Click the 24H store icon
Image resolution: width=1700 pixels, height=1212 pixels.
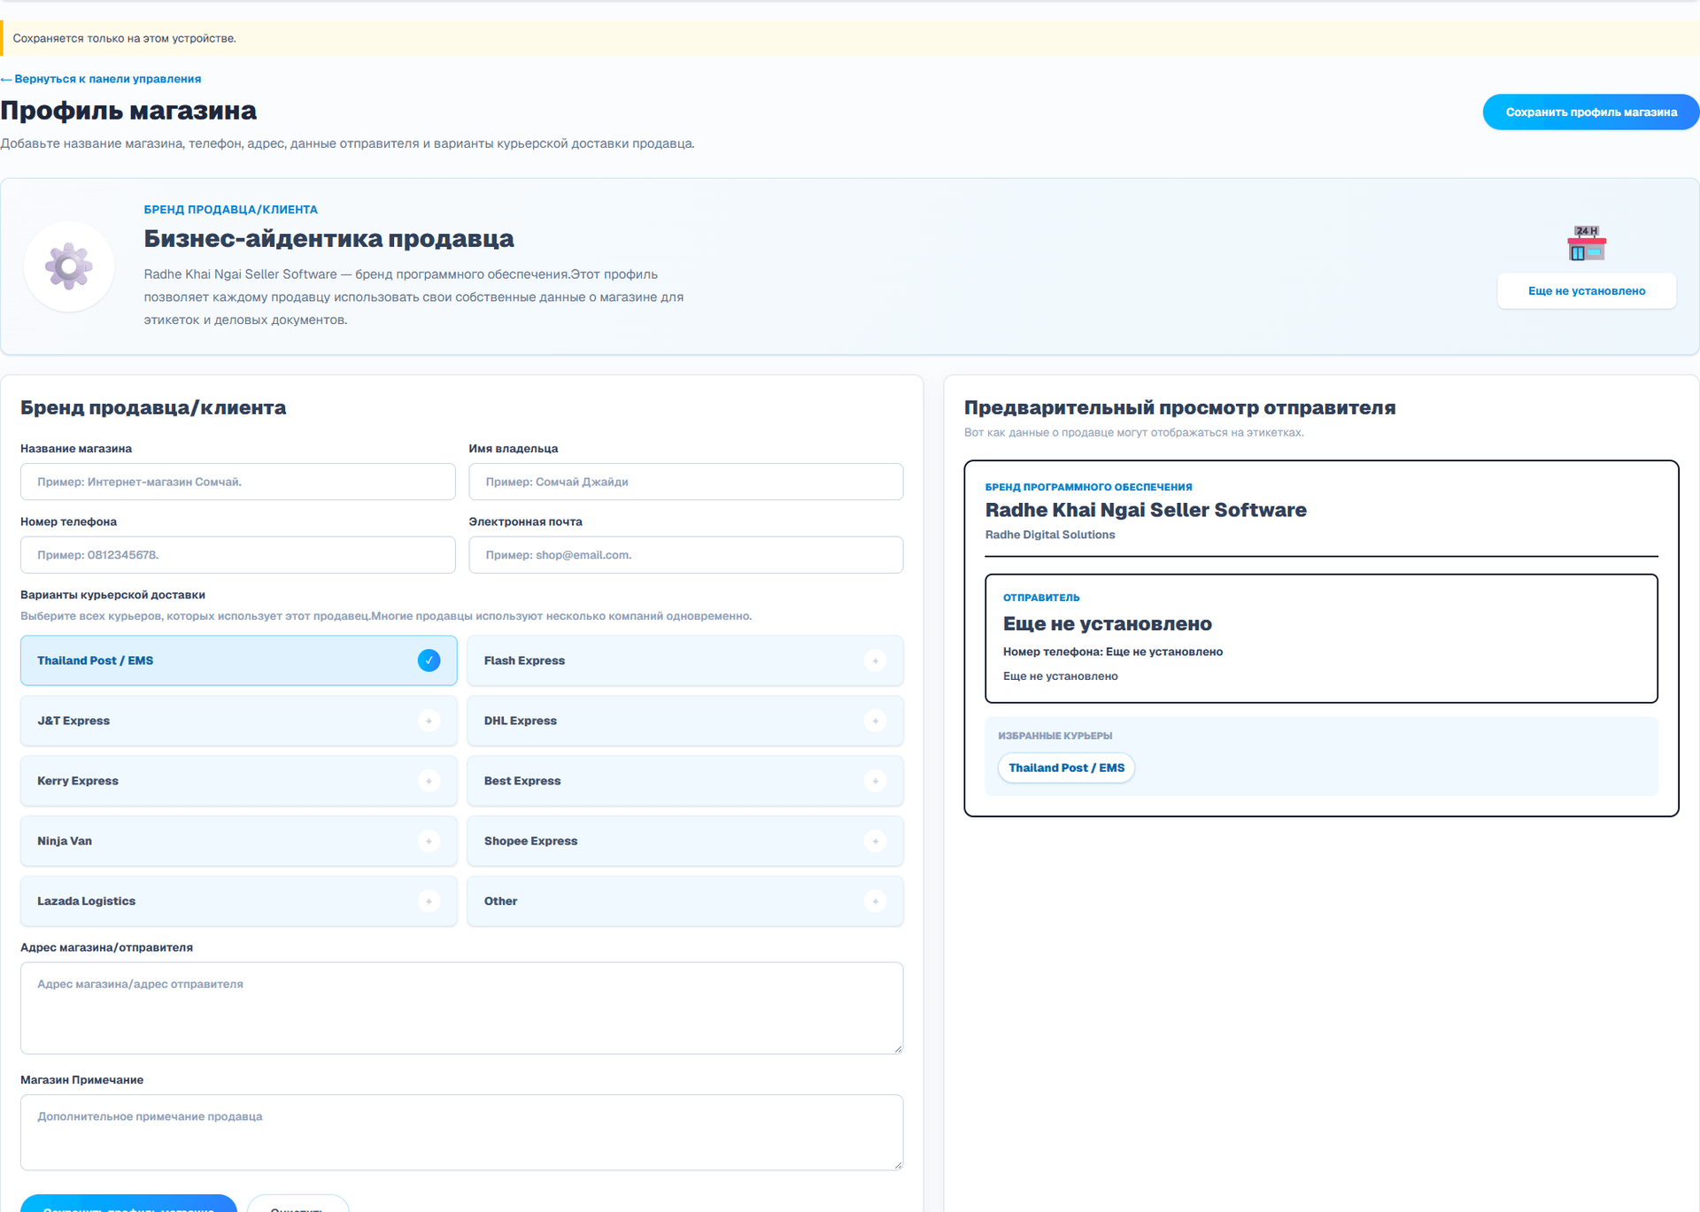point(1586,243)
